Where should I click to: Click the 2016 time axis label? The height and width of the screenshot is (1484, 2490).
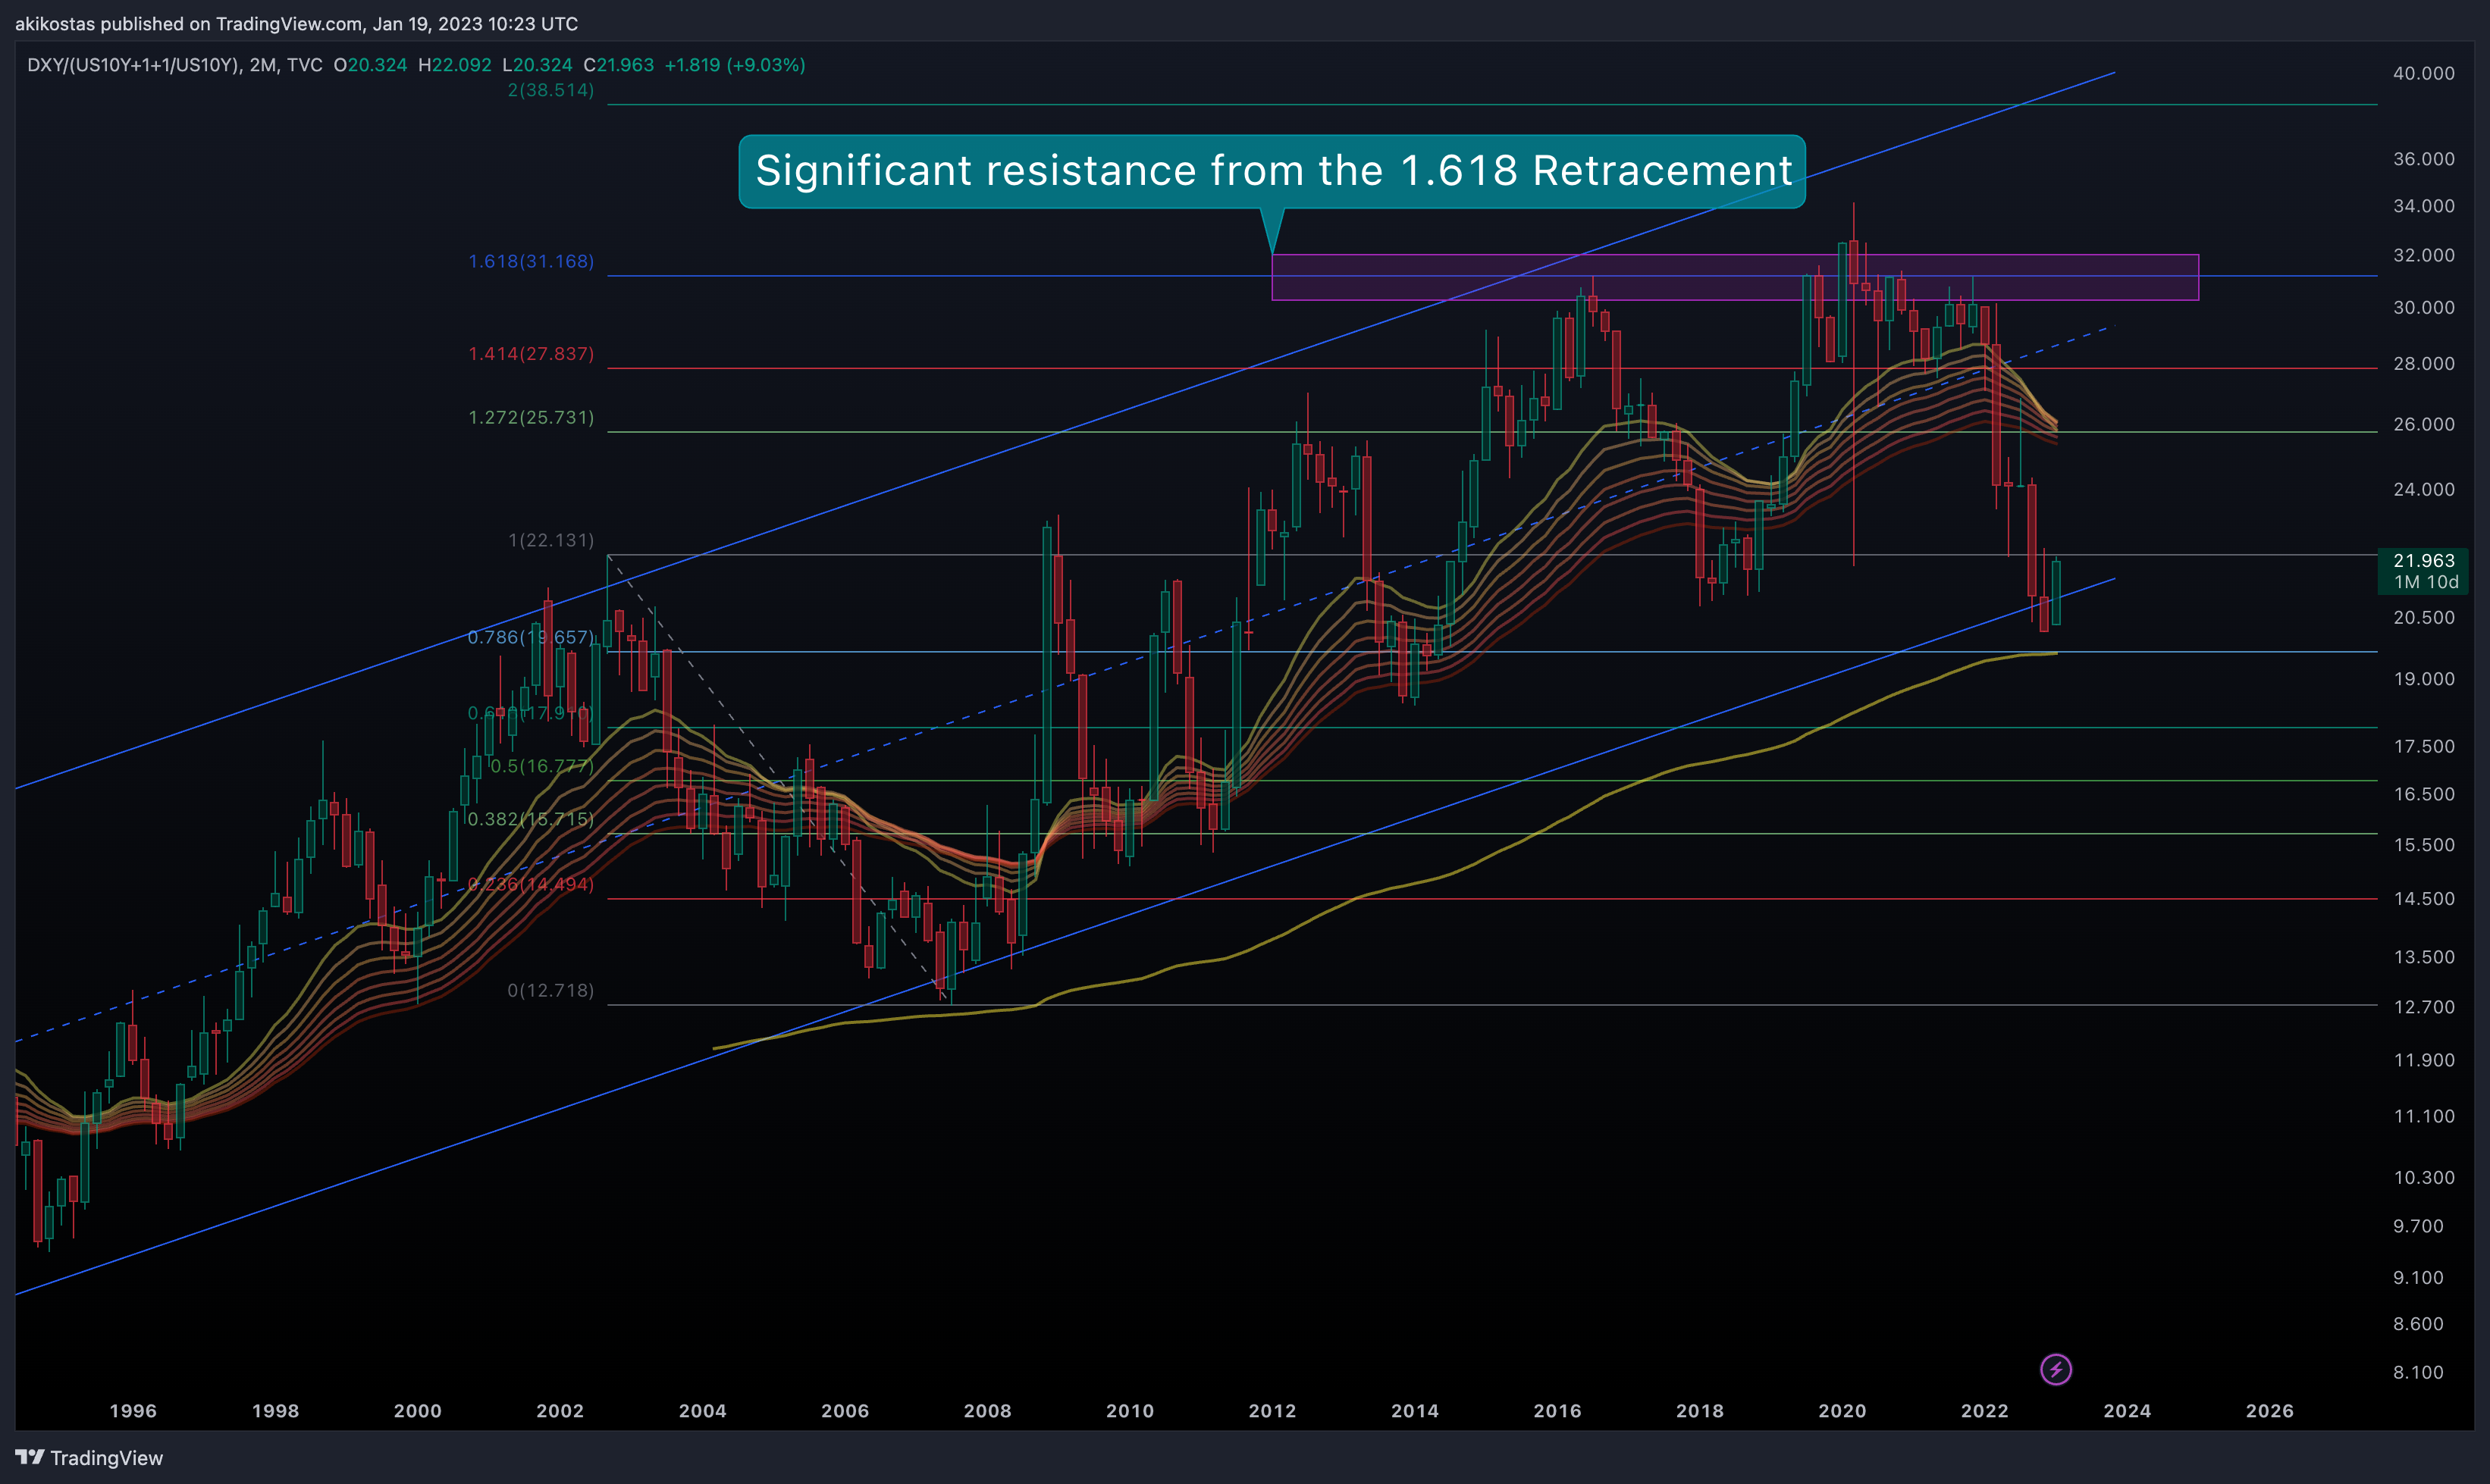1557,1411
